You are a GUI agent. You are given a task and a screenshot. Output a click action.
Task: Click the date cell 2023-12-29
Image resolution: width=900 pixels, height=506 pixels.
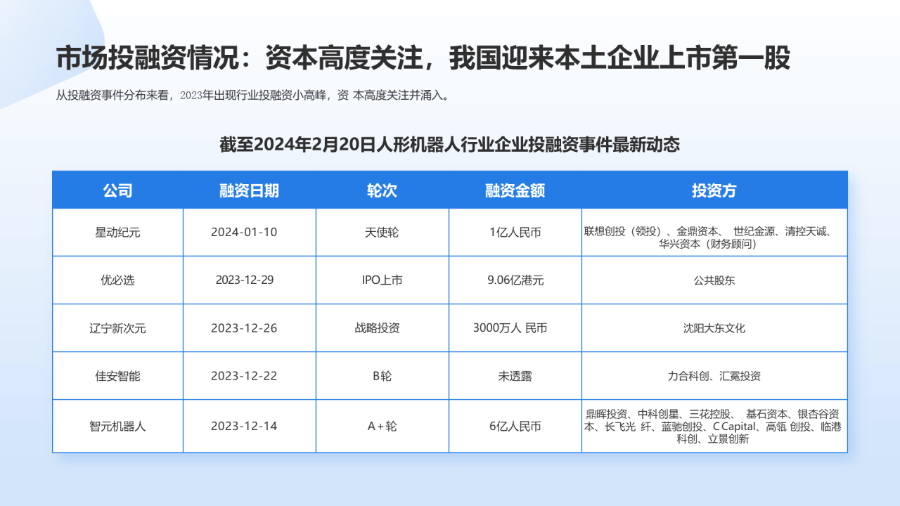(250, 280)
